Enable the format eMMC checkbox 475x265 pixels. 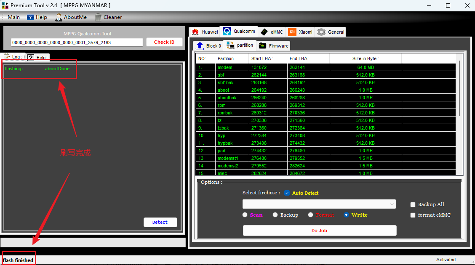(x=413, y=215)
